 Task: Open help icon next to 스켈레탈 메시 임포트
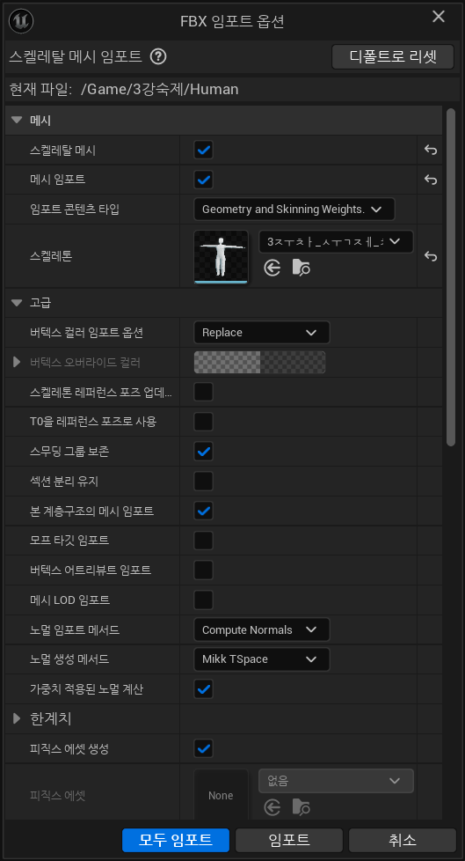coord(158,56)
